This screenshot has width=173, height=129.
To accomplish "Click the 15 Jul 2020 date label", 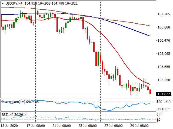I will coord(9,126).
